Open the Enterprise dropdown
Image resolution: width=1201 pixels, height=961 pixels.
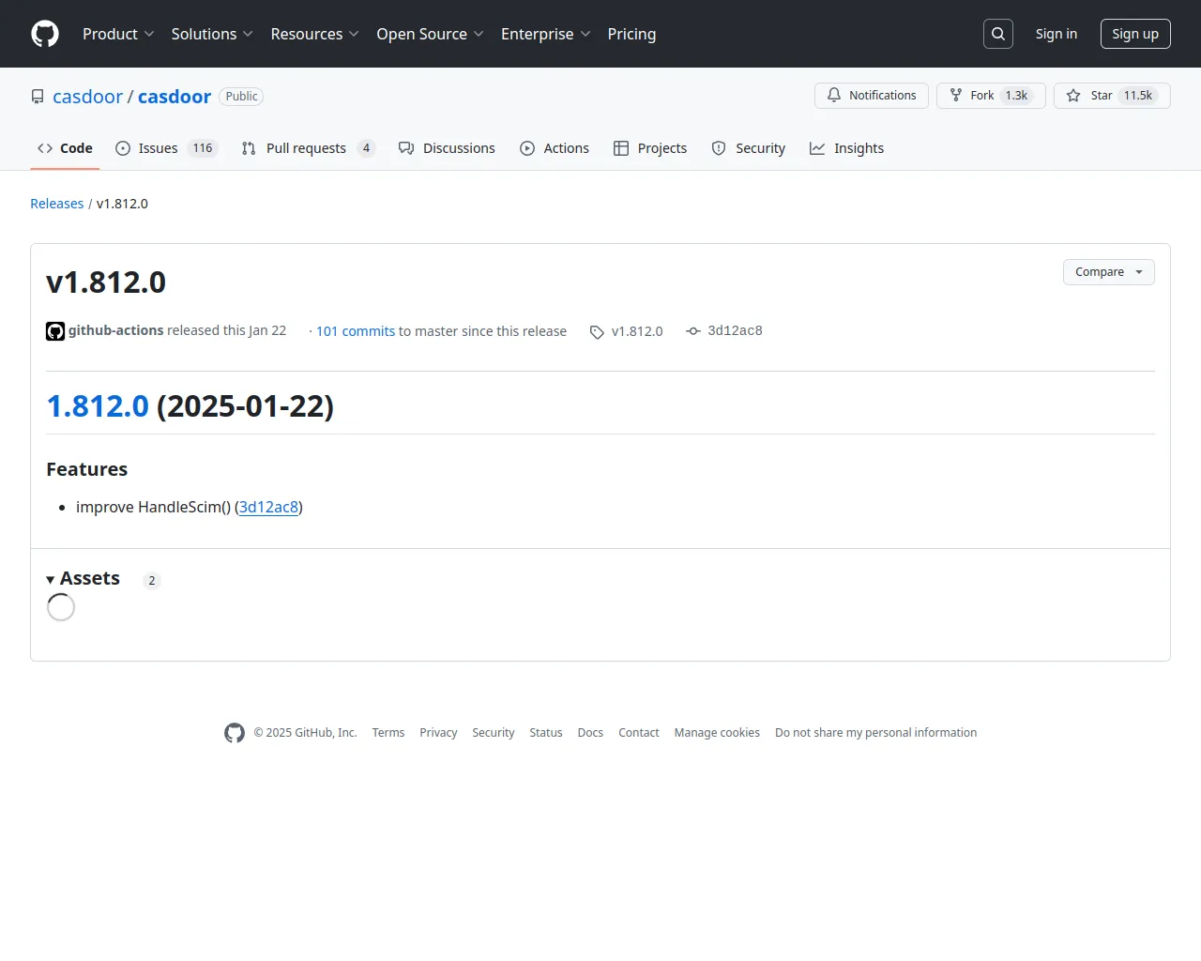(546, 34)
